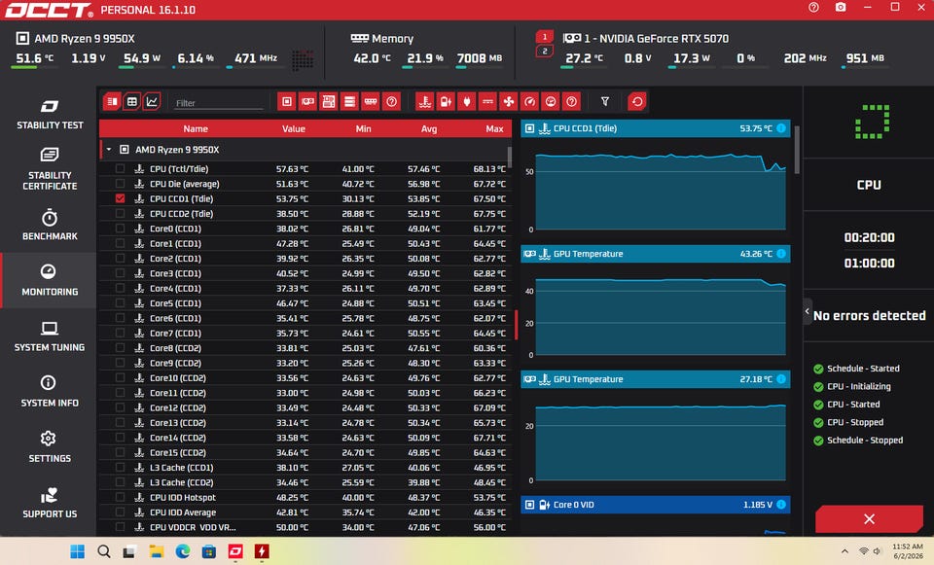Open Support Us section

pyautogui.click(x=50, y=503)
